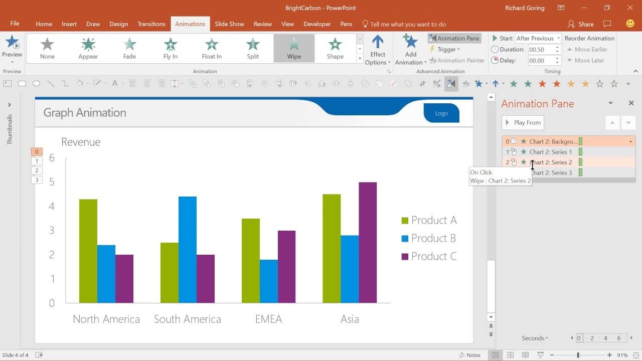Open Add Animation in the ribbon
The height and width of the screenshot is (361, 642).
point(410,49)
